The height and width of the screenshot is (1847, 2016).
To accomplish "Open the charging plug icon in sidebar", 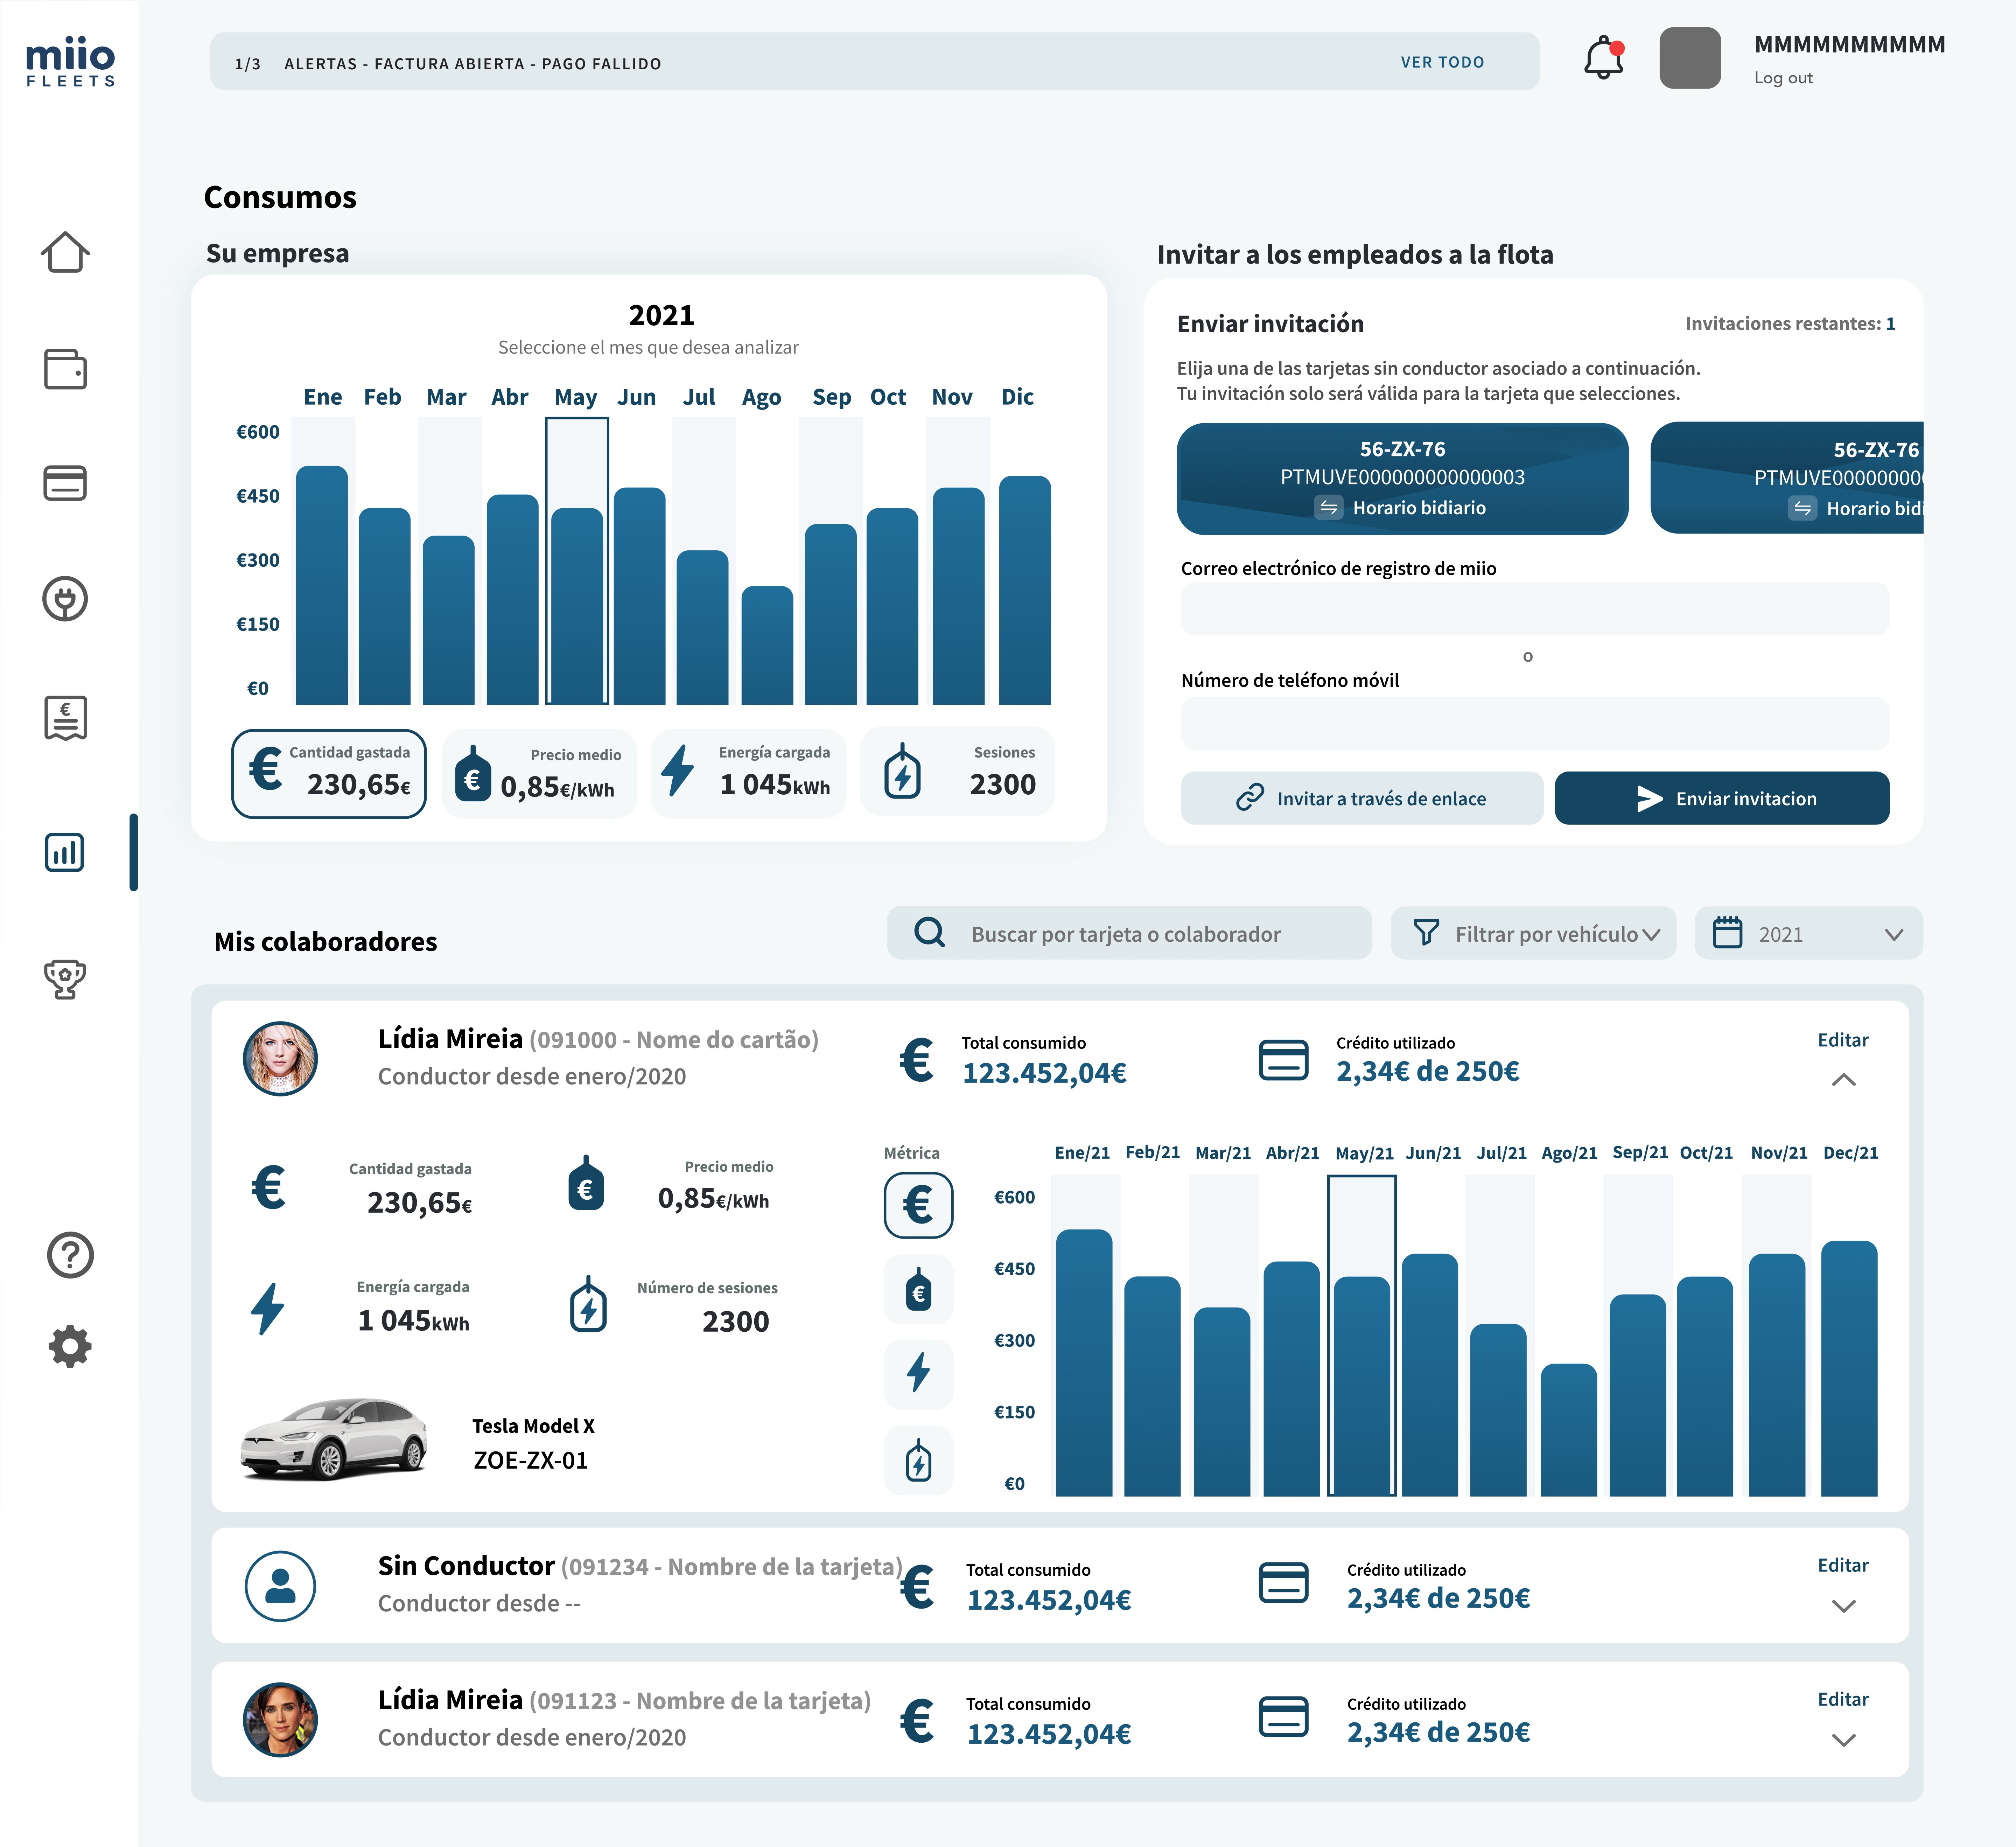I will pos(65,599).
